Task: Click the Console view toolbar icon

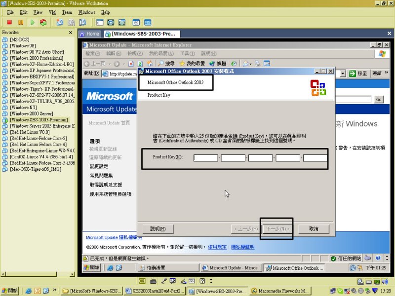Action: click(148, 22)
